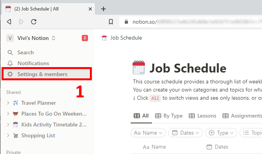
Task: Click the Job Schedule breadcrumb
Action: pyautogui.click(x=126, y=38)
